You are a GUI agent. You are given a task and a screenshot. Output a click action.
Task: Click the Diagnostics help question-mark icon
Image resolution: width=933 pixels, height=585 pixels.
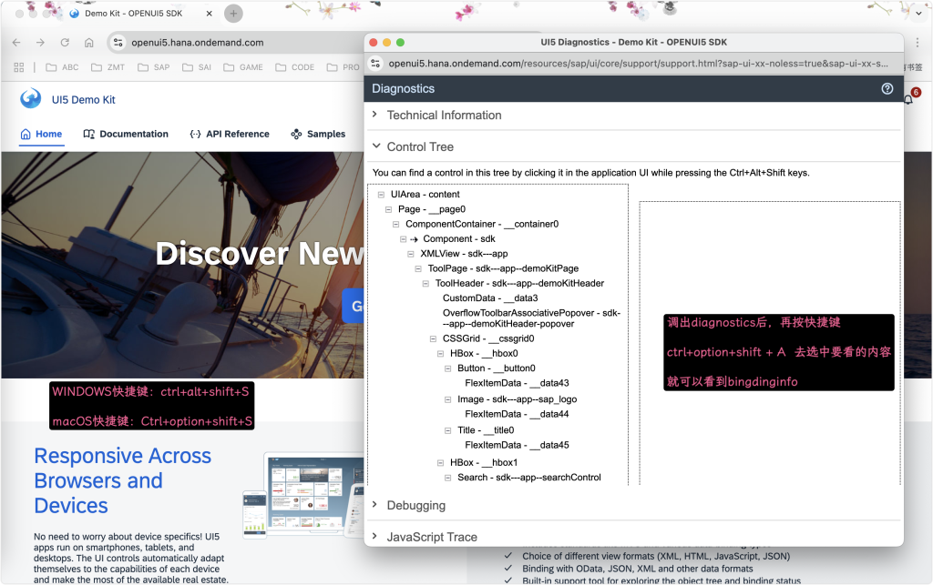[887, 89]
